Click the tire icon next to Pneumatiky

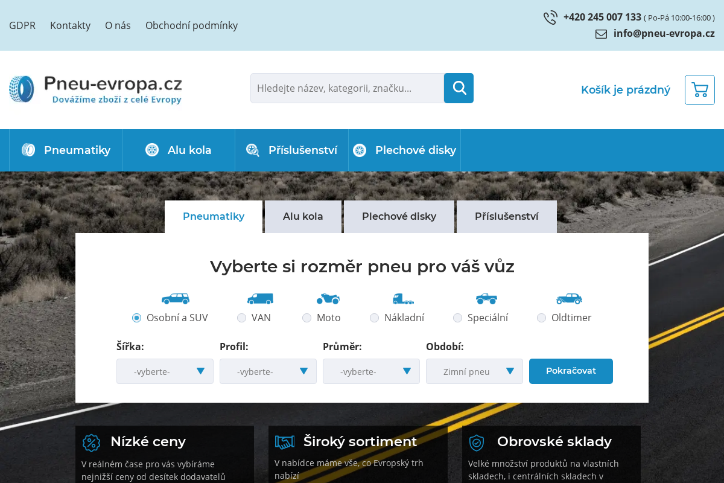27,150
